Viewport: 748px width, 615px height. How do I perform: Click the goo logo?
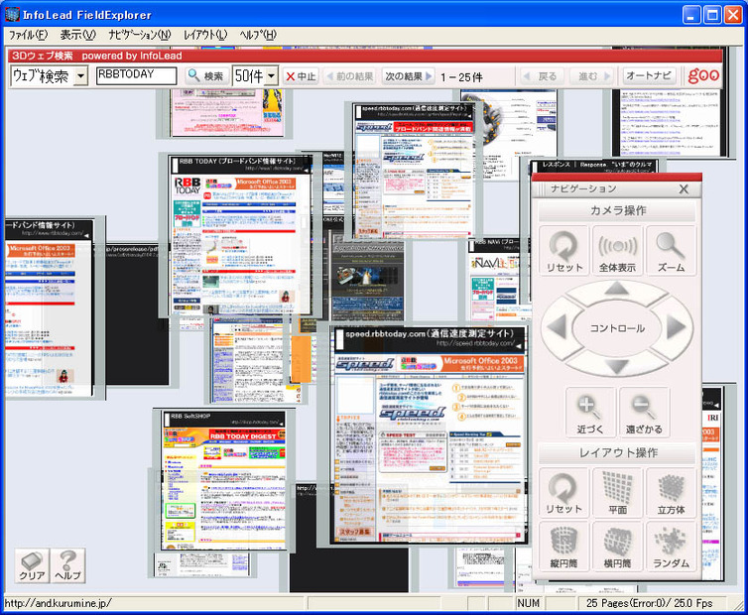(x=703, y=75)
